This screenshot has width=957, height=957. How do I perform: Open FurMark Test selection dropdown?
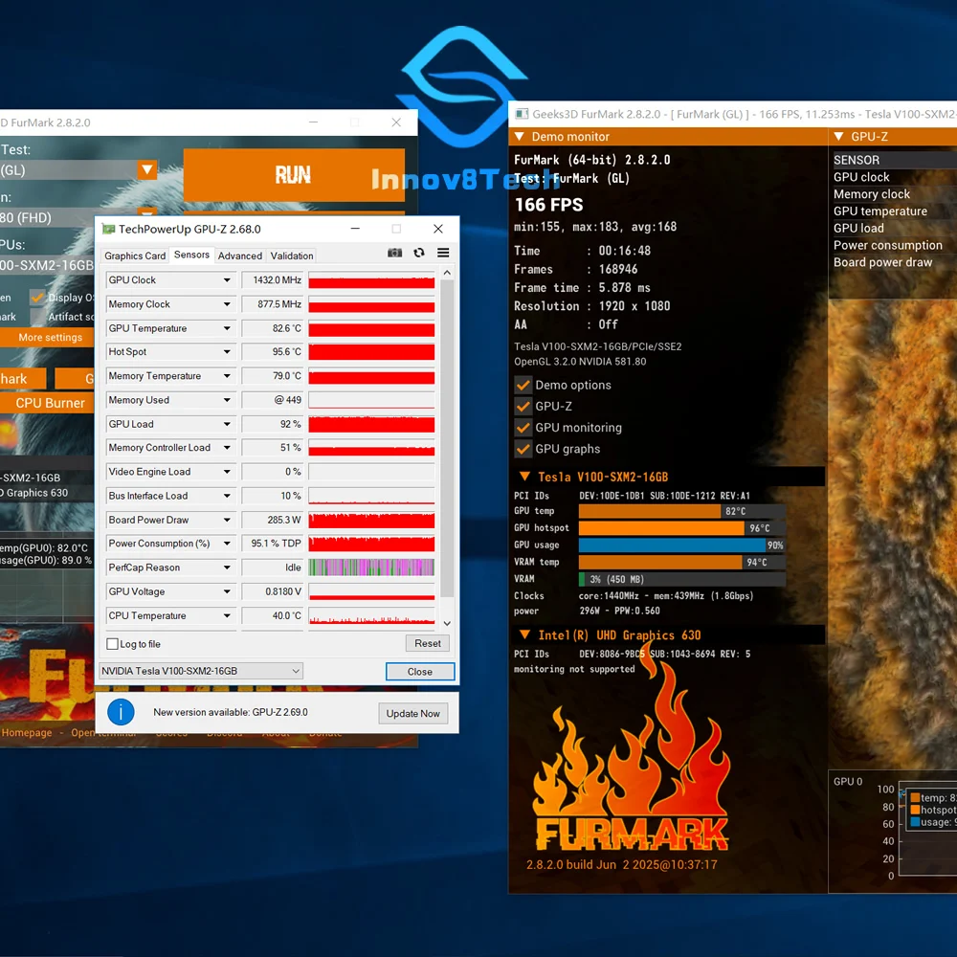147,169
